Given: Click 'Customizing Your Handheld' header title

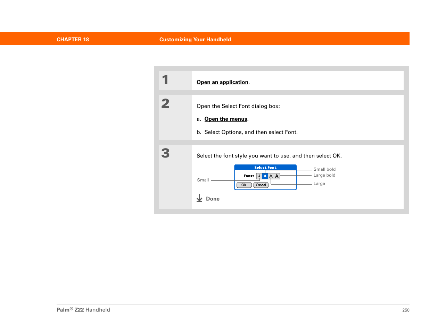Looking at the screenshot, I should (x=195, y=40).
